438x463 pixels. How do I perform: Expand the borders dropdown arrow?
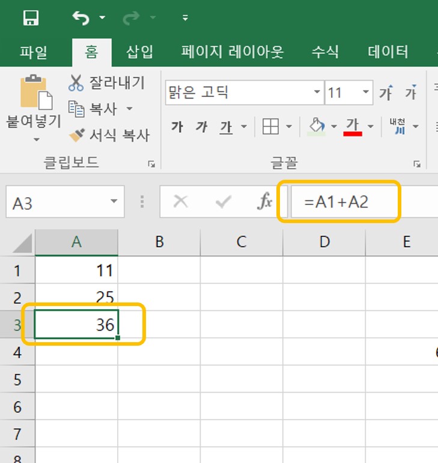[x=289, y=127]
